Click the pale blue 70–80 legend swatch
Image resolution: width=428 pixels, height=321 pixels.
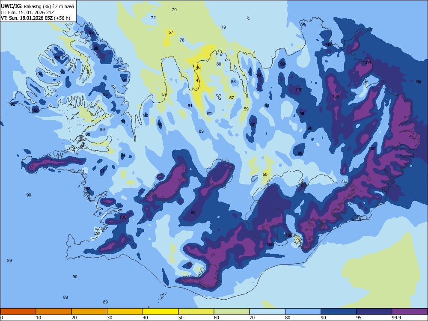pyautogui.click(x=267, y=312)
